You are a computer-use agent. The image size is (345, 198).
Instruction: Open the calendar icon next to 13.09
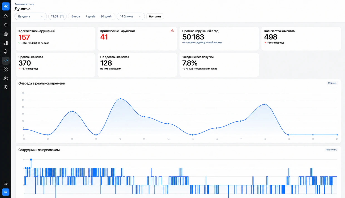point(62,16)
